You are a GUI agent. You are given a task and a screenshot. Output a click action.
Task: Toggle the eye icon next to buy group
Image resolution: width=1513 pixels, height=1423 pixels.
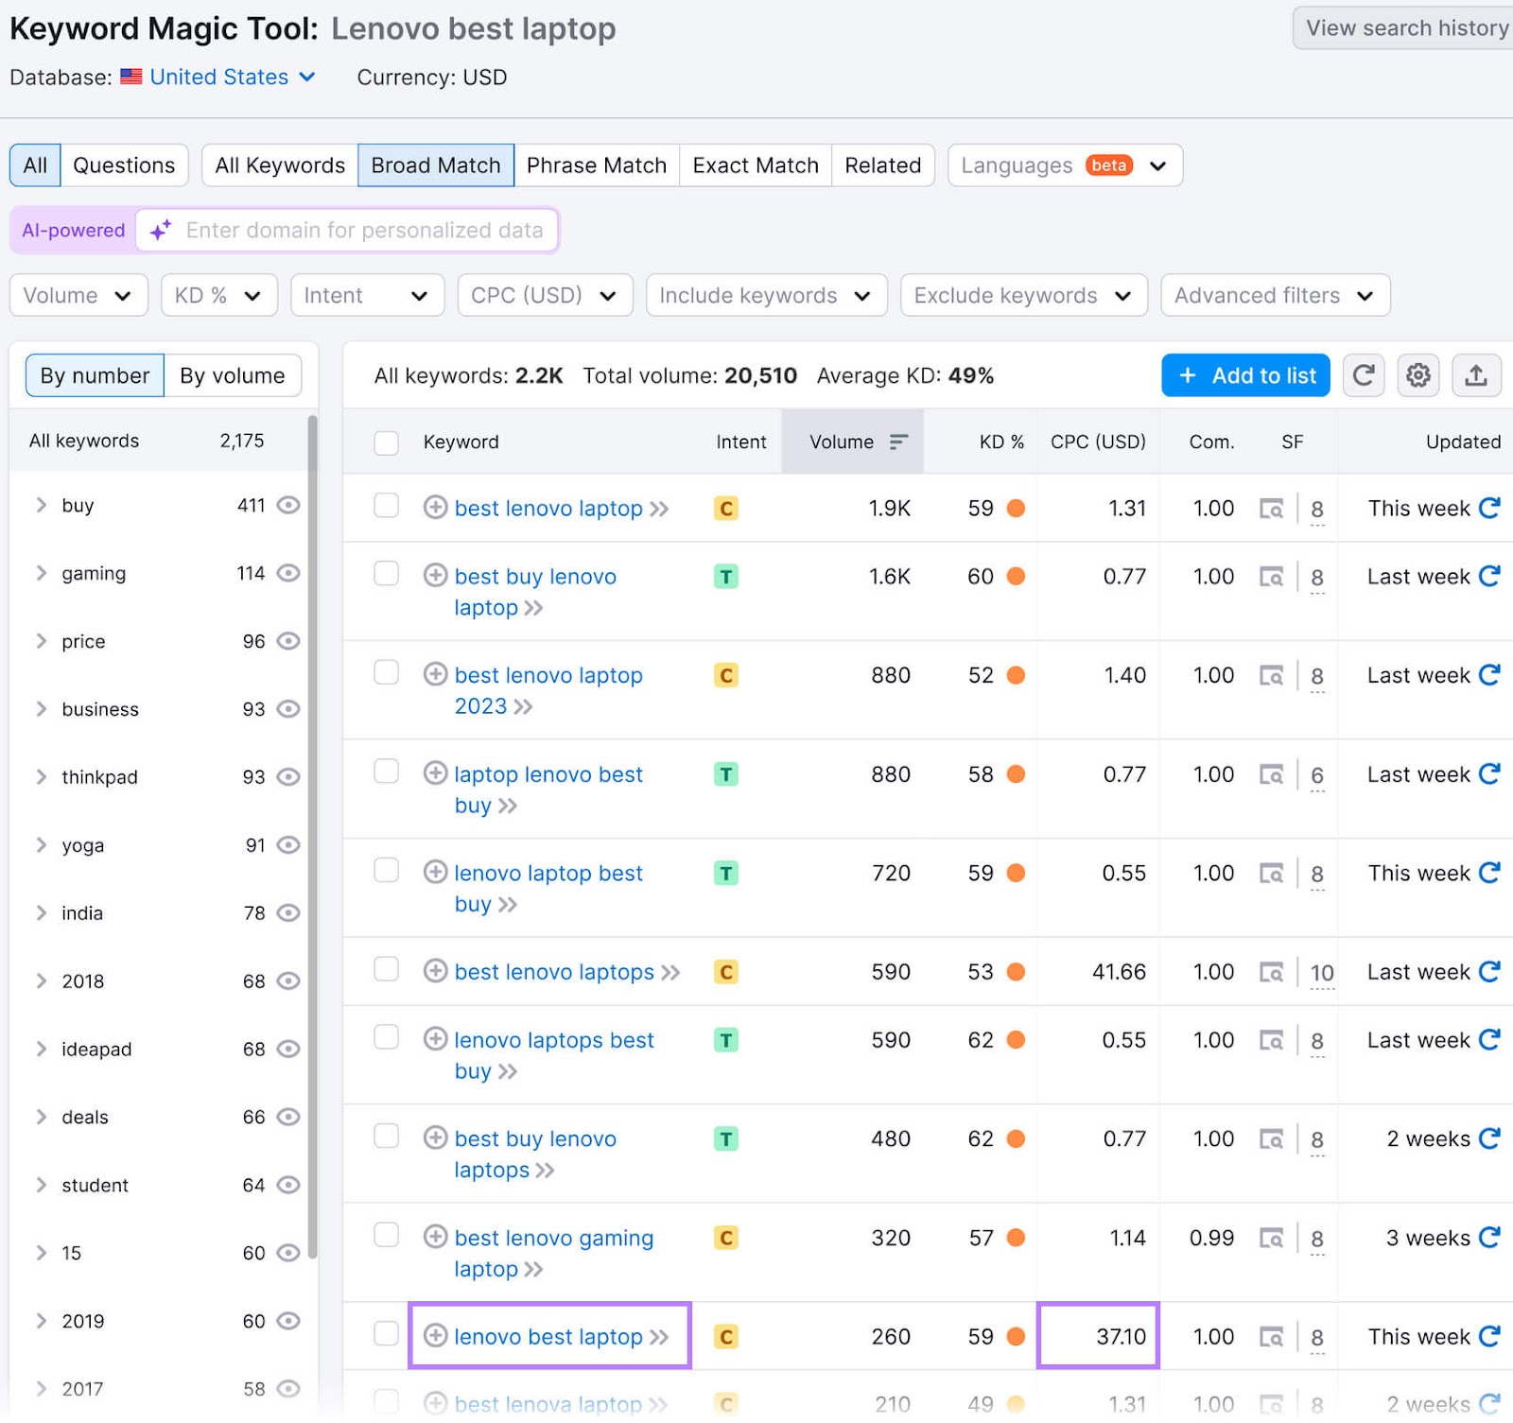[287, 506]
